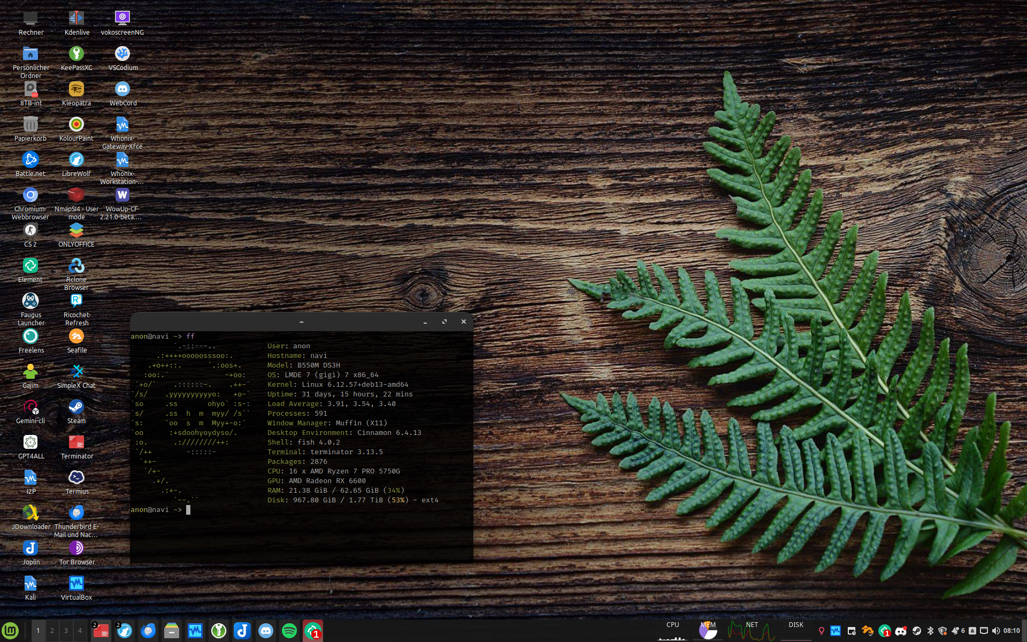Open the network connection tray icon
Viewport: 1027px width, 642px height.
pos(984,631)
